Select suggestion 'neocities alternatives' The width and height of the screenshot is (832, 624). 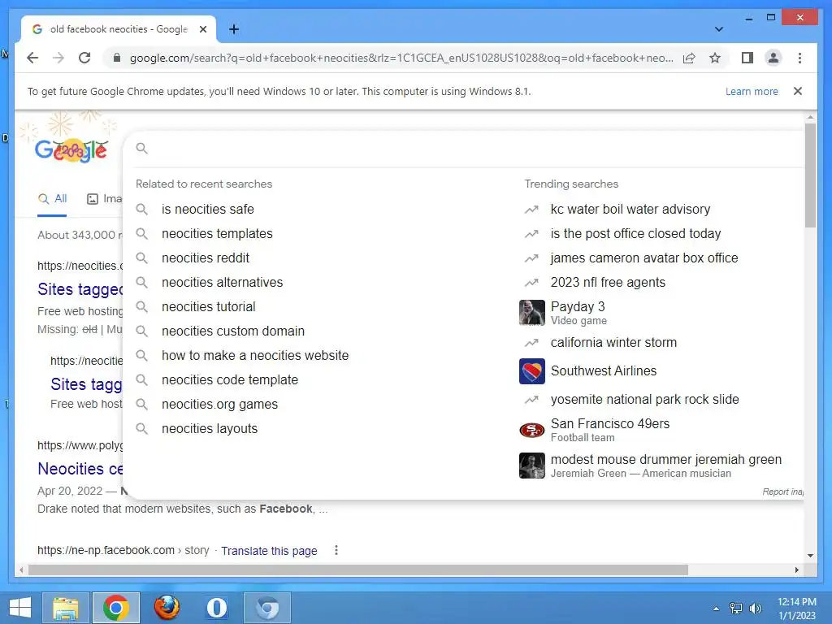tap(222, 282)
